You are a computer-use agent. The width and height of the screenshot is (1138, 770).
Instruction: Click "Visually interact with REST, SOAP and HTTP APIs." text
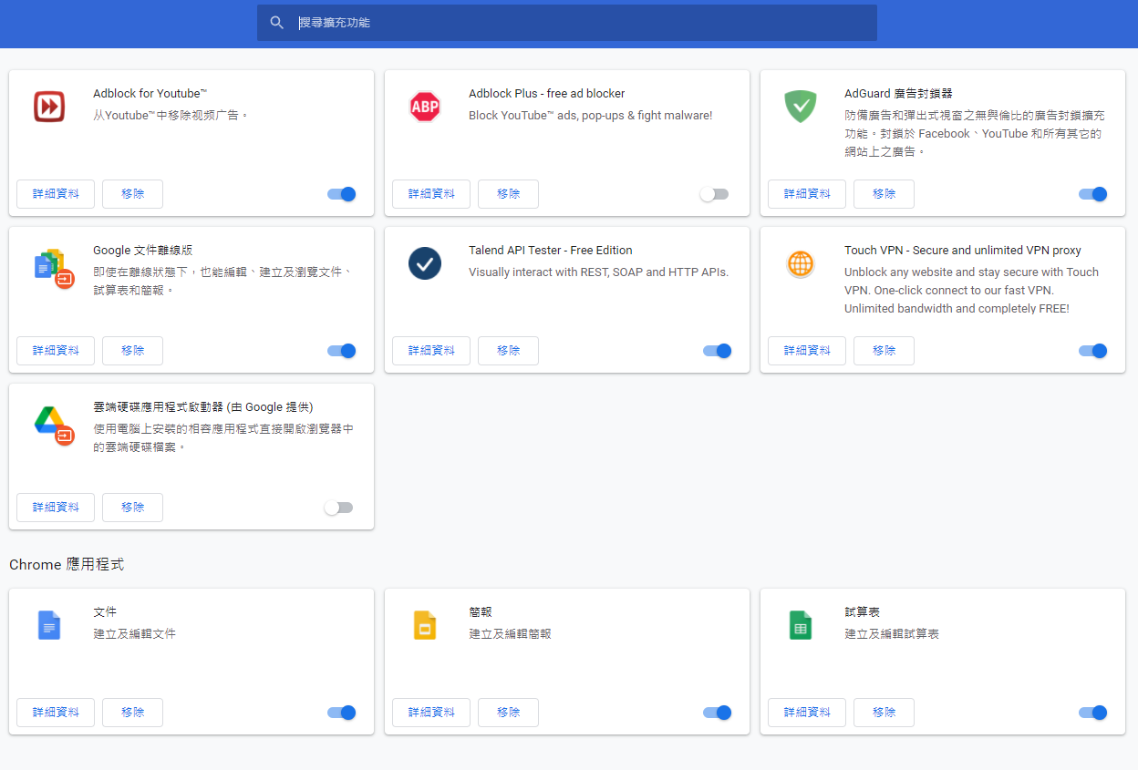tap(599, 272)
